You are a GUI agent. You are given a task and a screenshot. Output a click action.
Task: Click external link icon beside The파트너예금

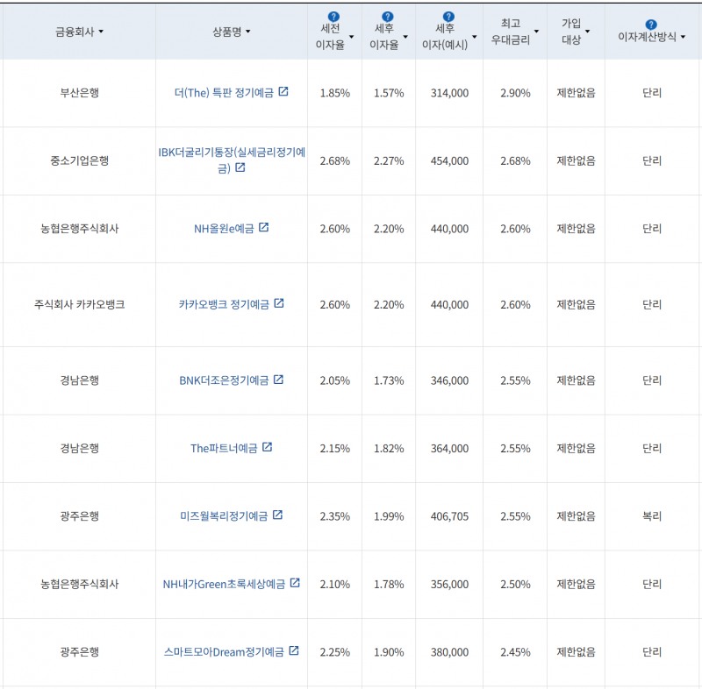pyautogui.click(x=267, y=447)
